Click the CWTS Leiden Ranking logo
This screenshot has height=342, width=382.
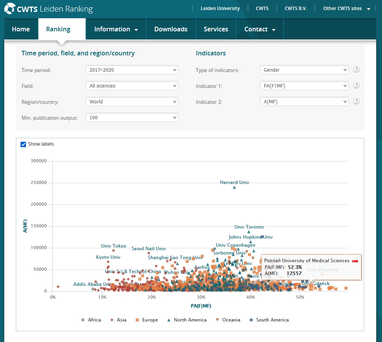point(49,9)
